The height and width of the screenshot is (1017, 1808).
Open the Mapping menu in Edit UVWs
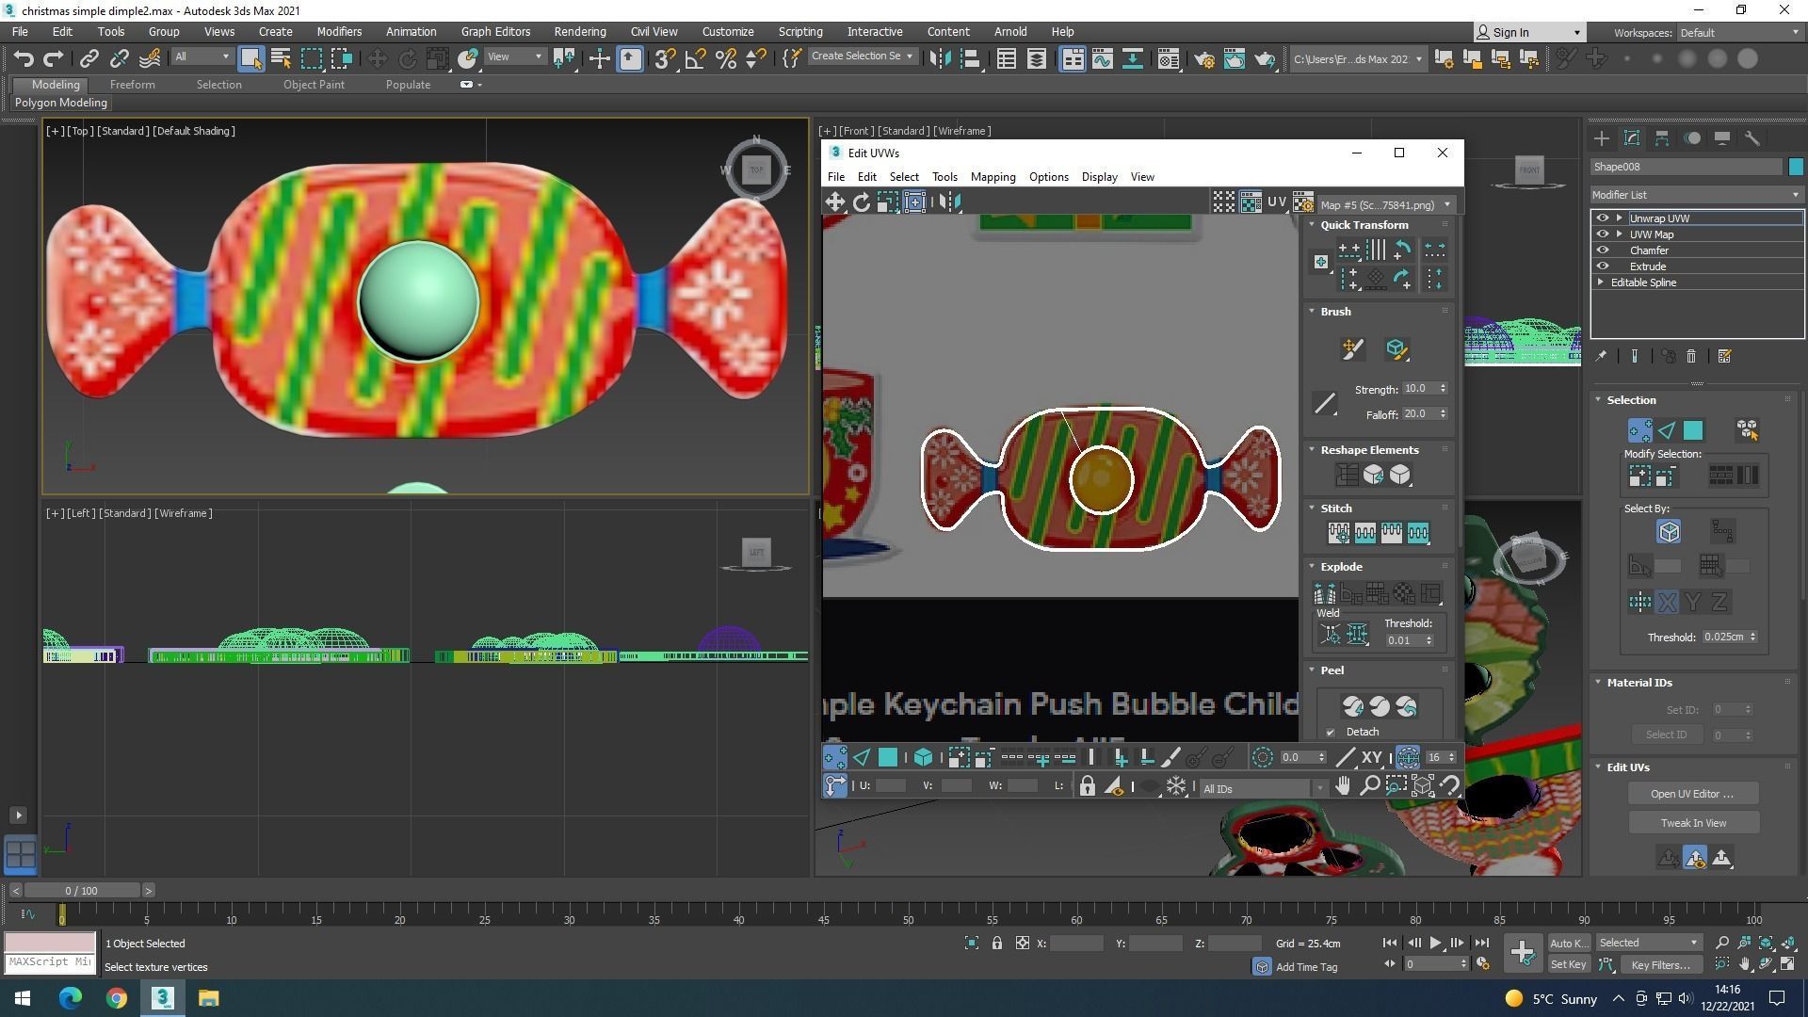[993, 177]
